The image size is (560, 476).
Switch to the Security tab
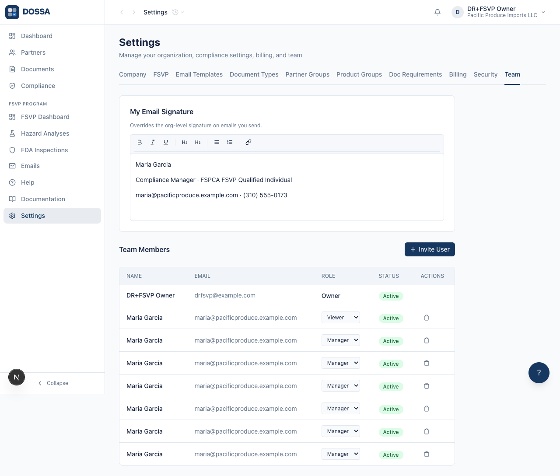(x=486, y=74)
